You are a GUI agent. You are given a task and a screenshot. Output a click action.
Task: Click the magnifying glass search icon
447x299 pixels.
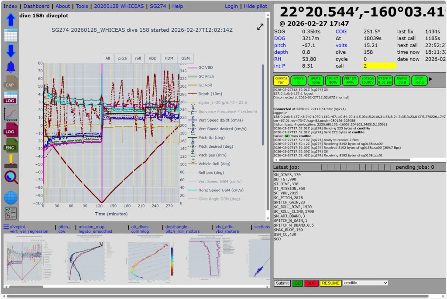click(11, 177)
